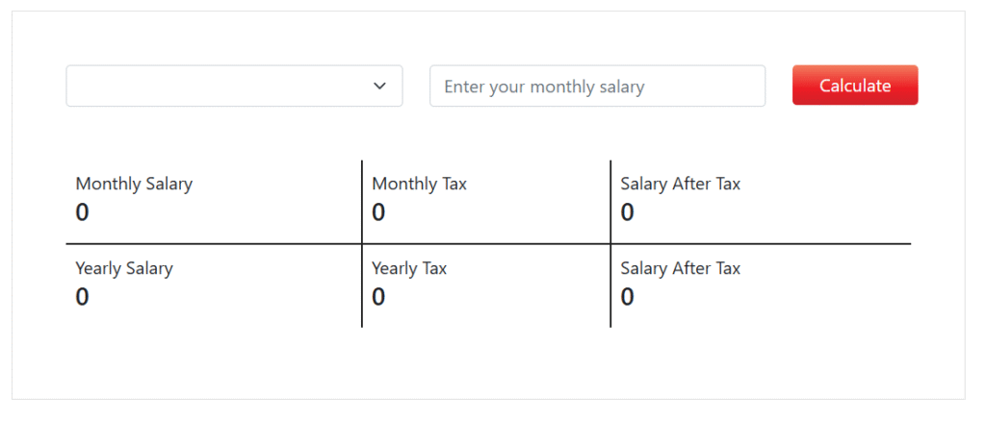Select the Monthly Tax value 0

tap(378, 212)
